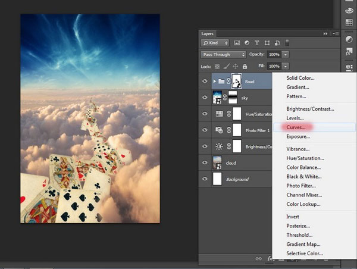Select Hue/Saturation... menu entry

[305, 158]
